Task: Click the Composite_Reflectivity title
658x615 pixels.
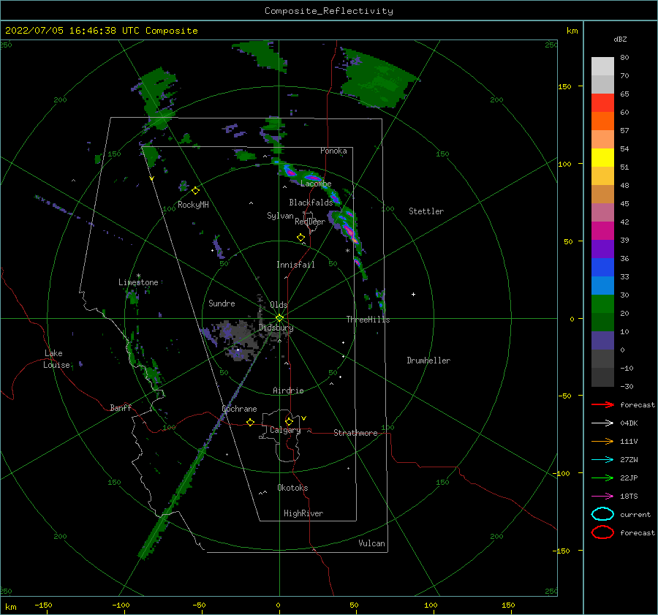Action: click(x=329, y=11)
